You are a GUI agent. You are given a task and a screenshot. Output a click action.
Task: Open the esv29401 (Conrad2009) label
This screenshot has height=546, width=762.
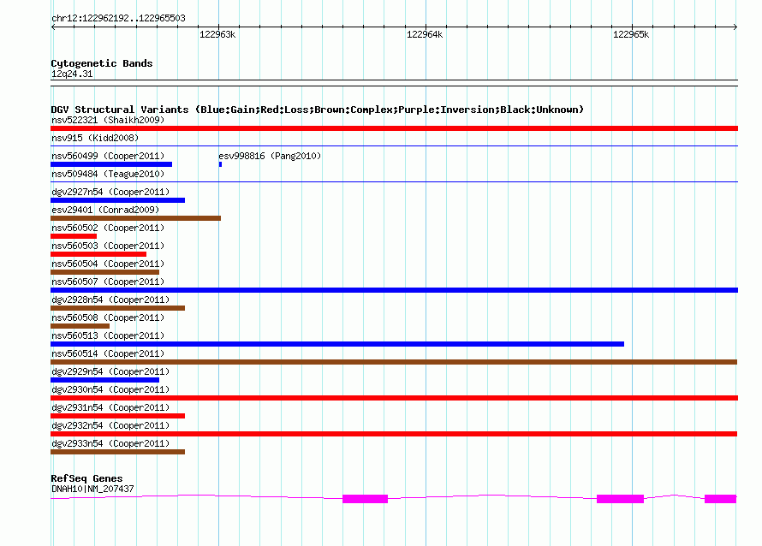pos(105,210)
